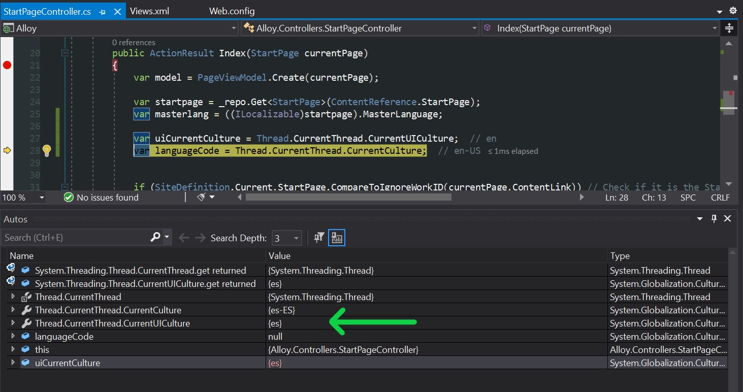Image resolution: width=743 pixels, height=392 pixels.
Task: Open the Alloy.Controllers.StartPageController class dropdown
Action: click(360, 28)
